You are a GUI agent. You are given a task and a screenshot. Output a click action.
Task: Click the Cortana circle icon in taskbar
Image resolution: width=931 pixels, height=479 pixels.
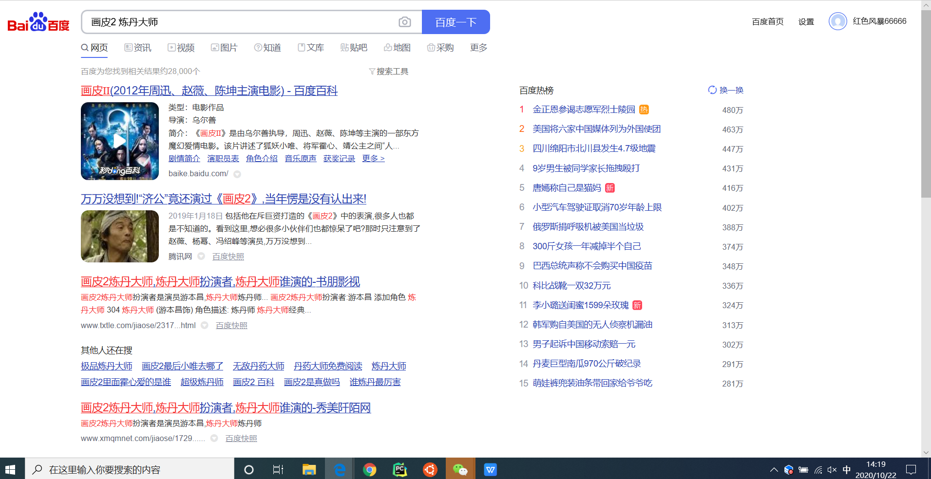coord(248,469)
